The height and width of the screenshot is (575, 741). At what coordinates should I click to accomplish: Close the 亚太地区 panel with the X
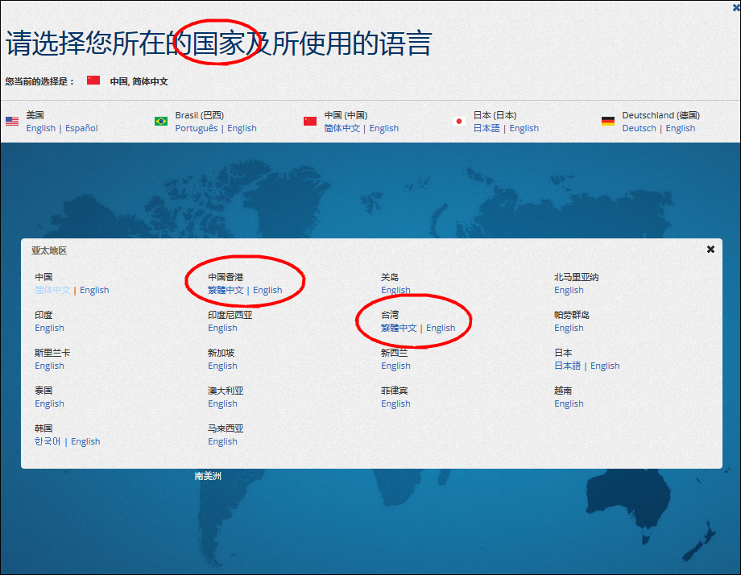pyautogui.click(x=710, y=249)
